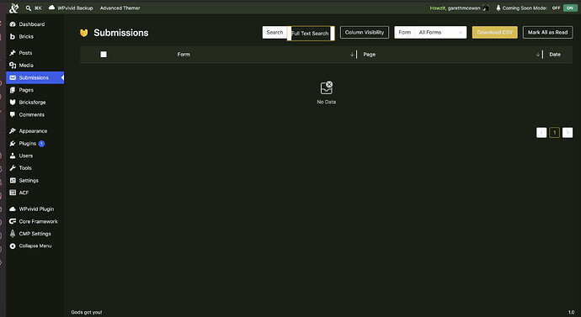581x317 pixels.
Task: Click the Full Text Search input field
Action: (311, 34)
